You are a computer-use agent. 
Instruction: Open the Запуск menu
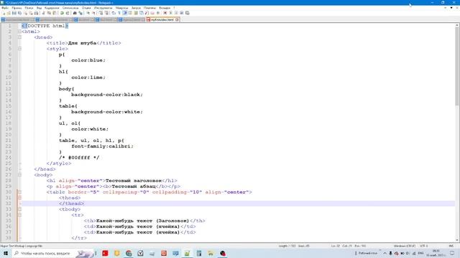136,8
